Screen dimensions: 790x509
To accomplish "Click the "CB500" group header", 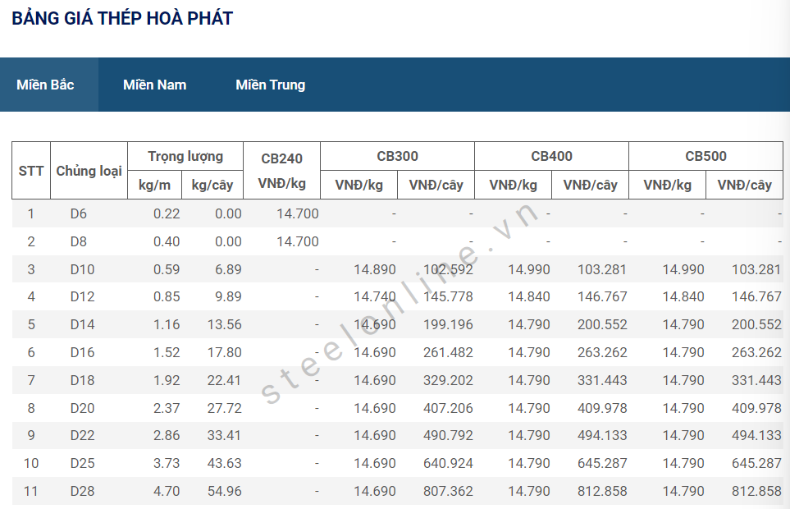I will coord(706,156).
